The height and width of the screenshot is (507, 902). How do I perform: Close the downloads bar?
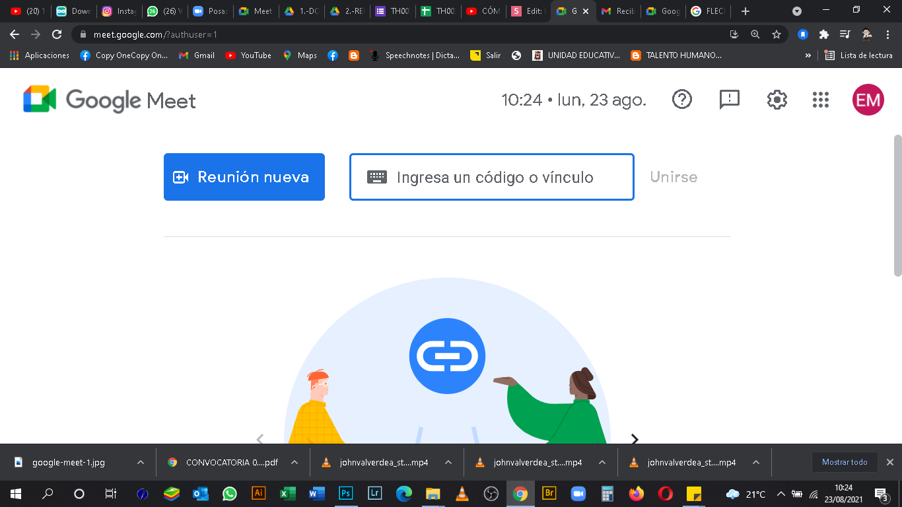(x=889, y=462)
